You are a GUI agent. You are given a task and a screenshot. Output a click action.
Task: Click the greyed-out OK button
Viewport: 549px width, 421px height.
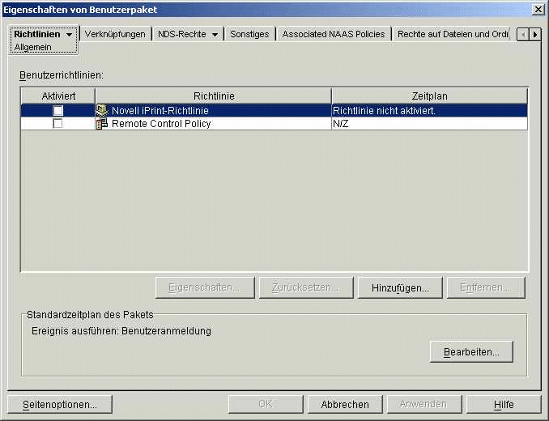266,405
